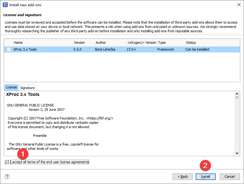
Task: Sort by the Author column header
Action: click(x=111, y=43)
